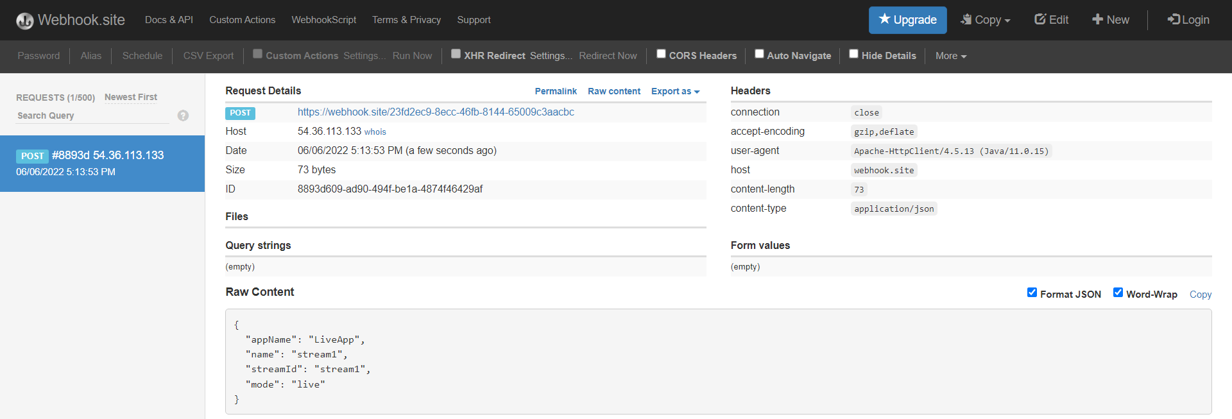Open Custom Actions in top navigation
1232x419 pixels.
point(242,20)
